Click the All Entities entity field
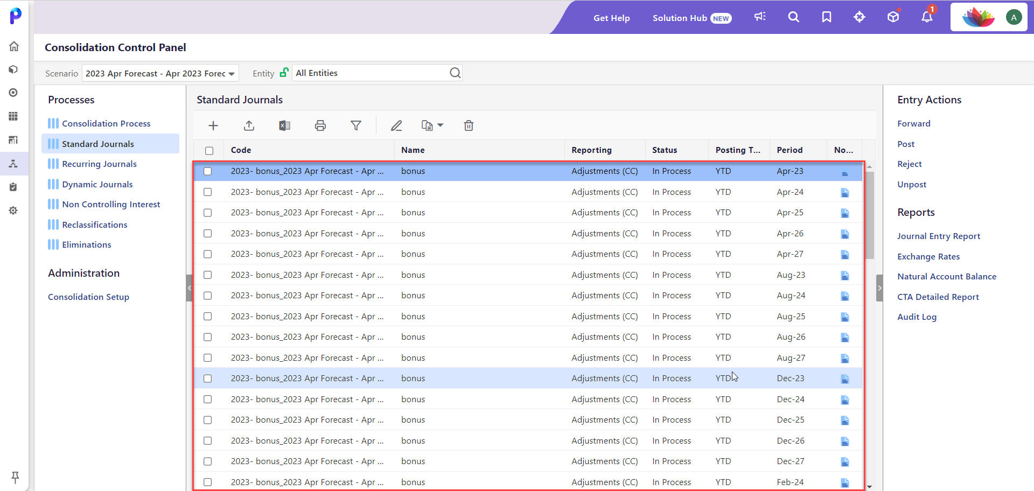 [377, 73]
